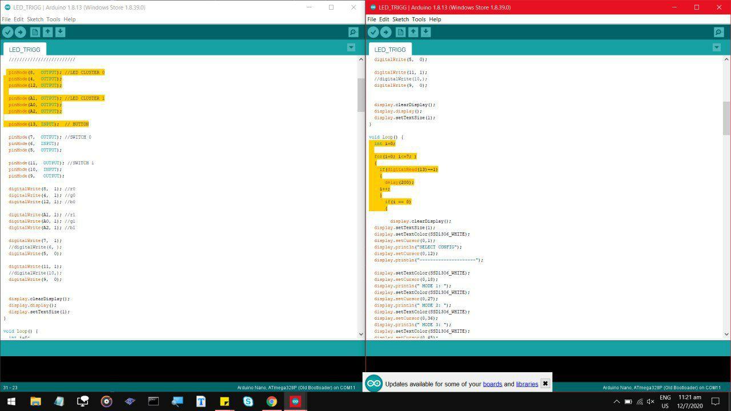Open Skype from taskbar
The image size is (731, 411).
(248, 401)
